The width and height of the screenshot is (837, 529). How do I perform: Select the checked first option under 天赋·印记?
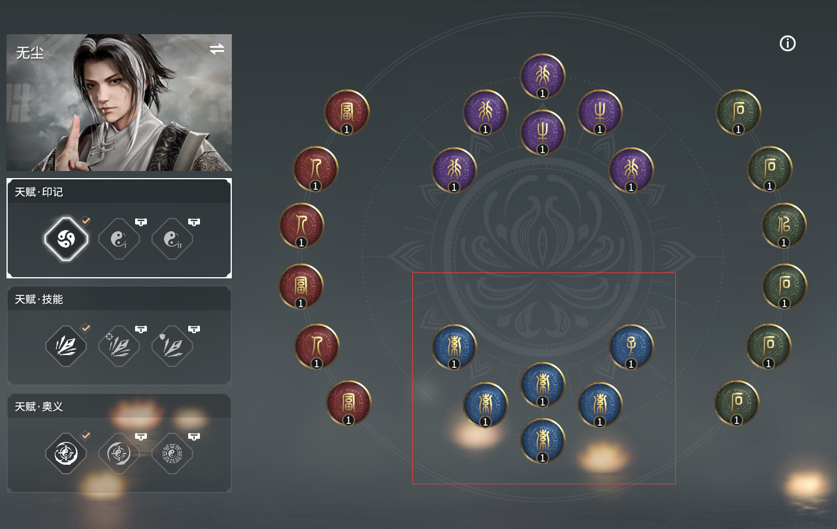[x=66, y=239]
